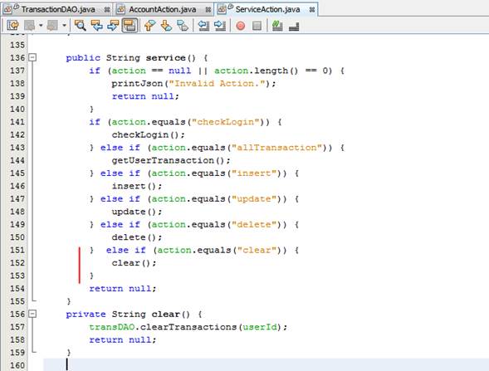
Task: Switch to AccountAction.java tab
Action: [x=163, y=10]
